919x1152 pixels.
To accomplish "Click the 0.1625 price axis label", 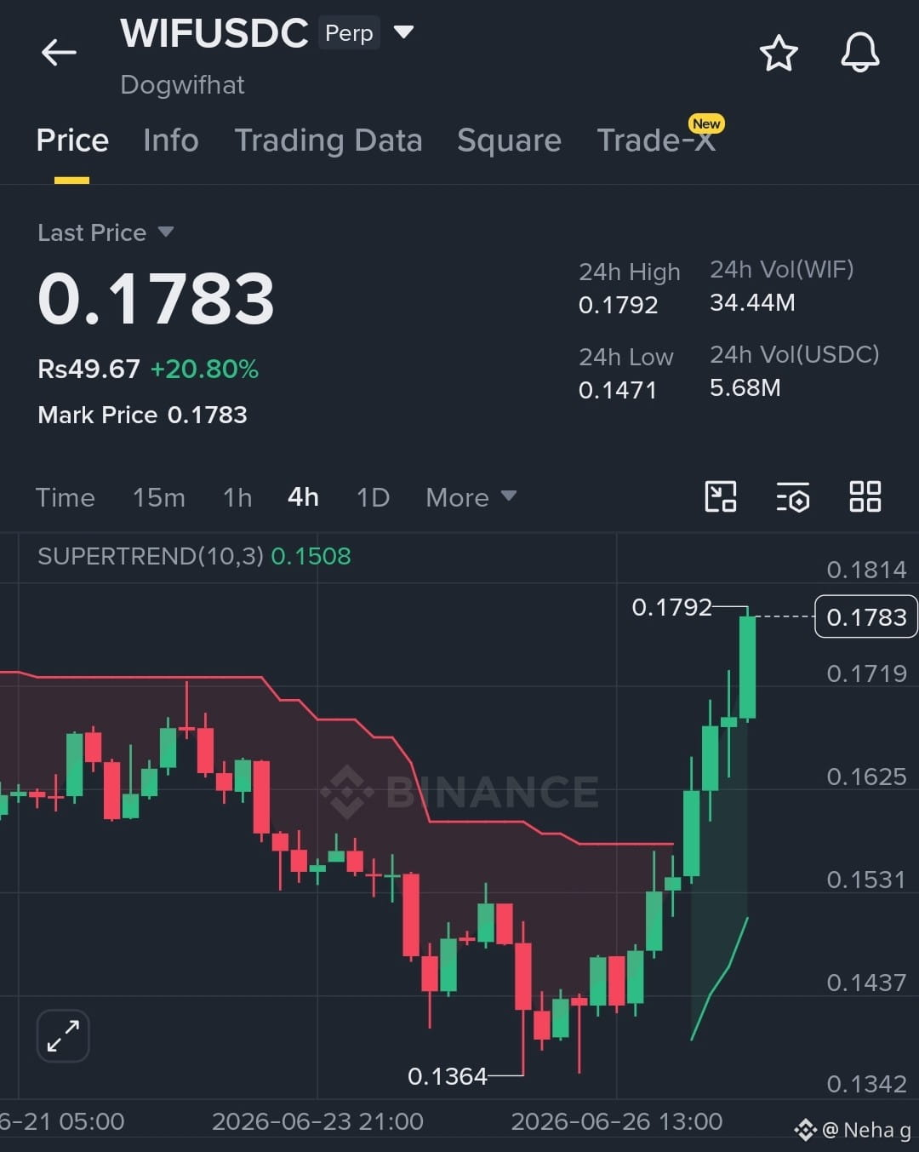I will [x=866, y=777].
